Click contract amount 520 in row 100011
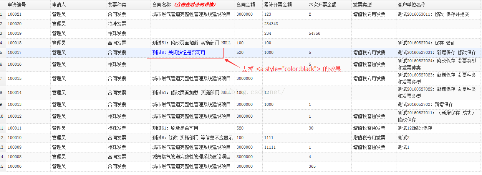 tap(240, 128)
